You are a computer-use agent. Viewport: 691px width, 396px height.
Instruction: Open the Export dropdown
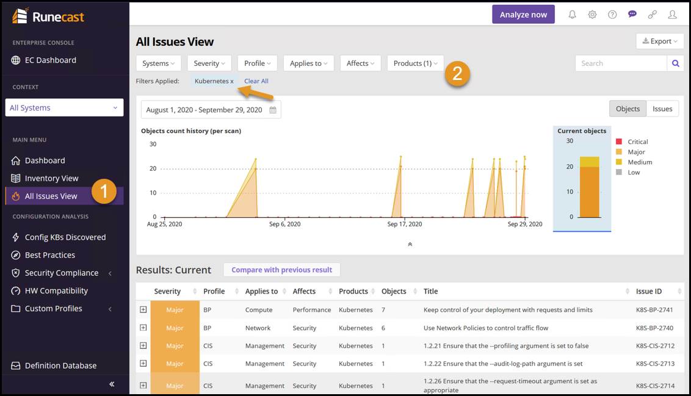(660, 41)
